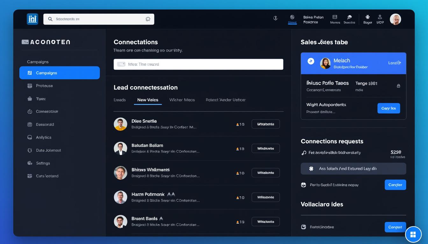Open the user profile avatar in top right
Image resolution: width=428 pixels, height=244 pixels.
coord(395,19)
